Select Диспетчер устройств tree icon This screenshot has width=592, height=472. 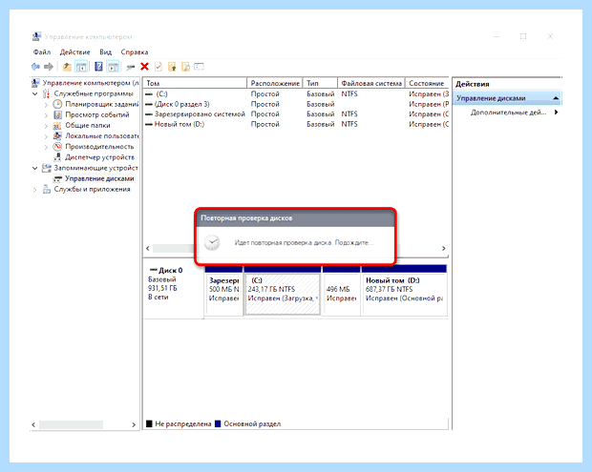point(57,156)
